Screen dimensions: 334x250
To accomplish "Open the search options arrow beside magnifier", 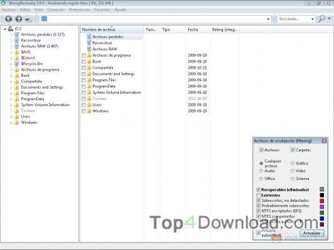I will click(329, 19).
